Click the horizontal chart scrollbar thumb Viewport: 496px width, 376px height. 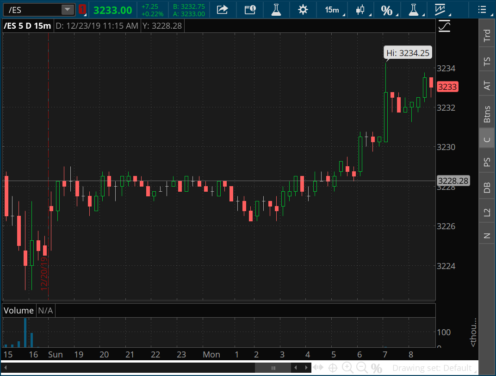(x=273, y=368)
